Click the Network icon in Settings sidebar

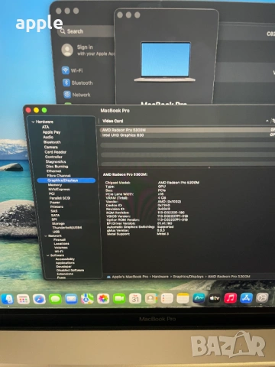(x=67, y=95)
